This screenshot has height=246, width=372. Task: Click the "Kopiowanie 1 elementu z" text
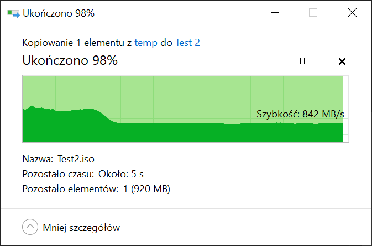coord(77,43)
